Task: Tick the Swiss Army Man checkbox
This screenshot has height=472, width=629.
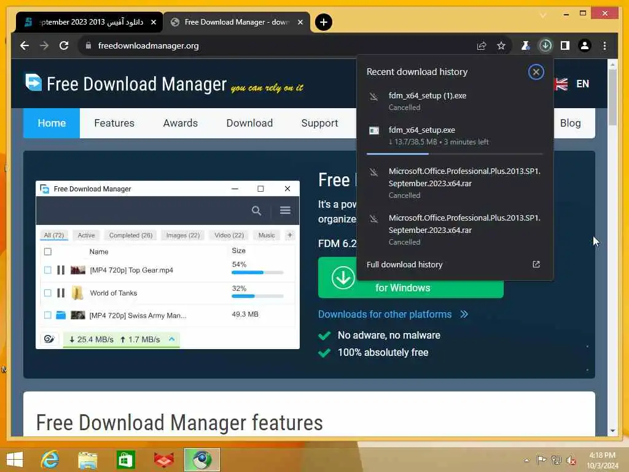Action: tap(48, 315)
